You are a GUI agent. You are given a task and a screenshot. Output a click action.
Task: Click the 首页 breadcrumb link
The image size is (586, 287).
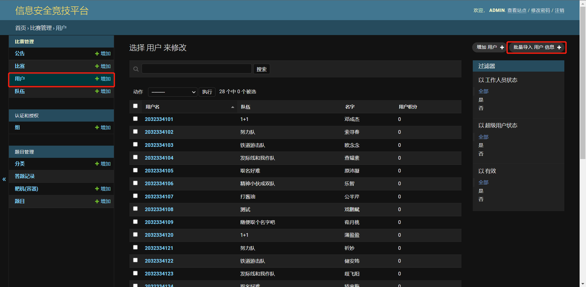coord(21,28)
